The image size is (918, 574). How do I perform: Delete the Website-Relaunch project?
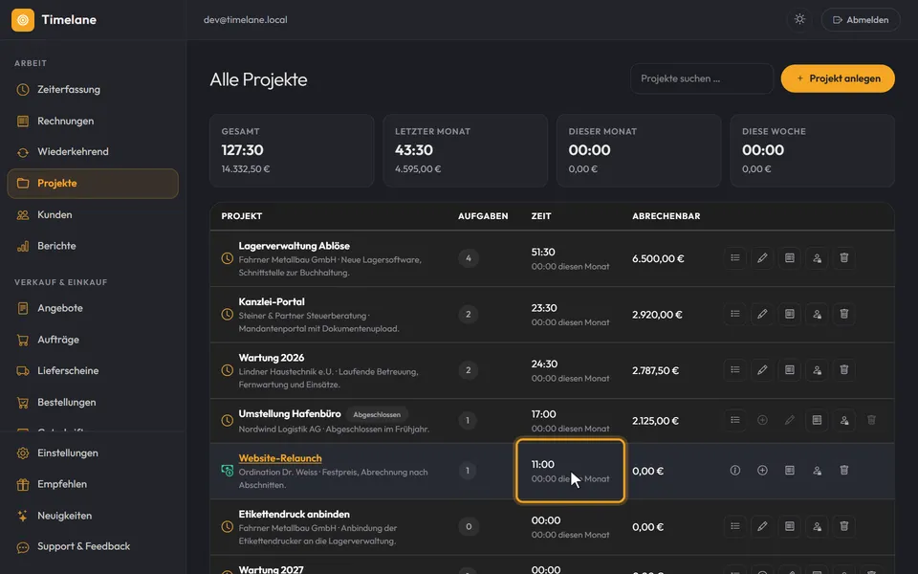click(844, 471)
